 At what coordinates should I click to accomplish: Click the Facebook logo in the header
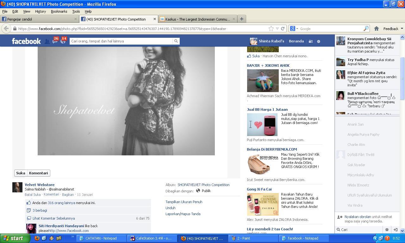pyautogui.click(x=26, y=41)
